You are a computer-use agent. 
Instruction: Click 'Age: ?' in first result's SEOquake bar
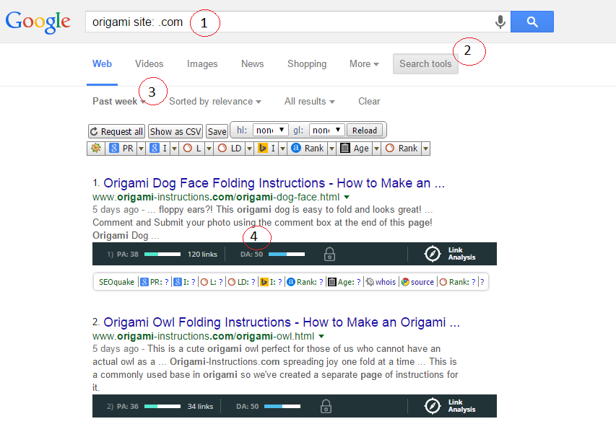344,282
